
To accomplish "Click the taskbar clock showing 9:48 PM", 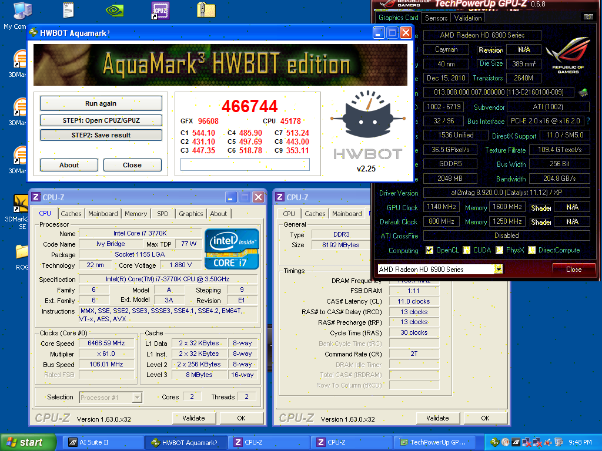I will (580, 442).
